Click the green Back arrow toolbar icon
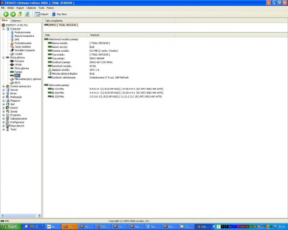Screen dimensions: 288x230 point(6,14)
